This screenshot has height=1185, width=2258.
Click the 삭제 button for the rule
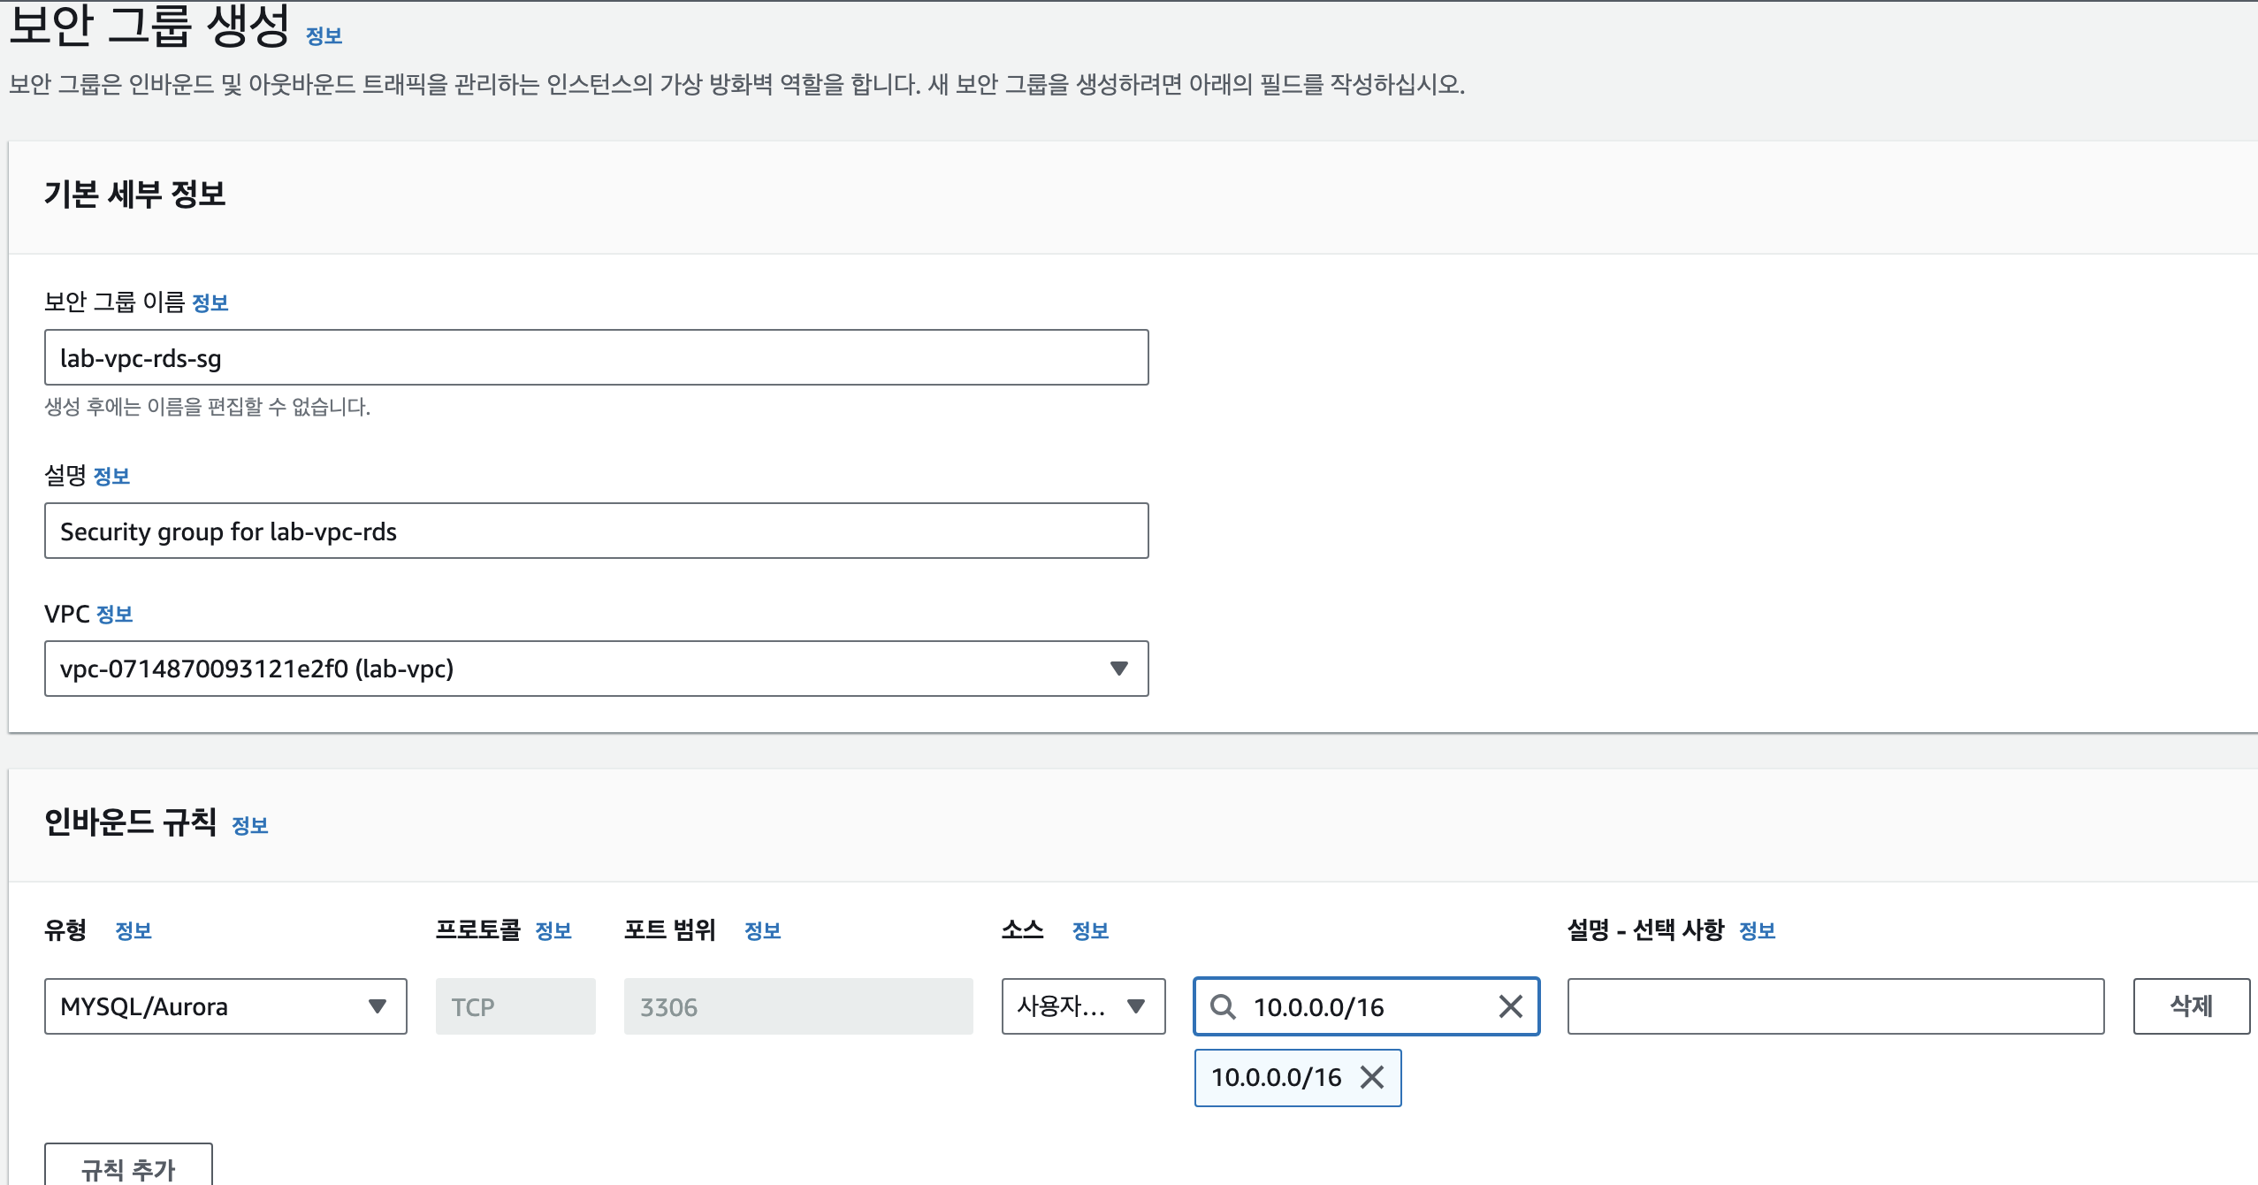[2191, 1006]
